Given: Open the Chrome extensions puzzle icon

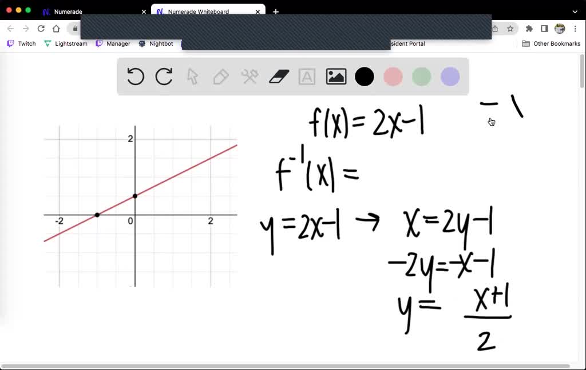Looking at the screenshot, I should (529, 28).
